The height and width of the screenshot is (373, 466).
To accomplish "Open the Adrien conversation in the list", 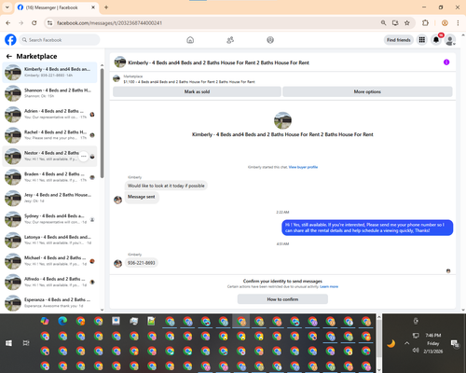I will (x=49, y=114).
